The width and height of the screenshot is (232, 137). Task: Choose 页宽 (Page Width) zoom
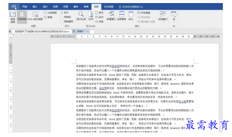pos(100,22)
